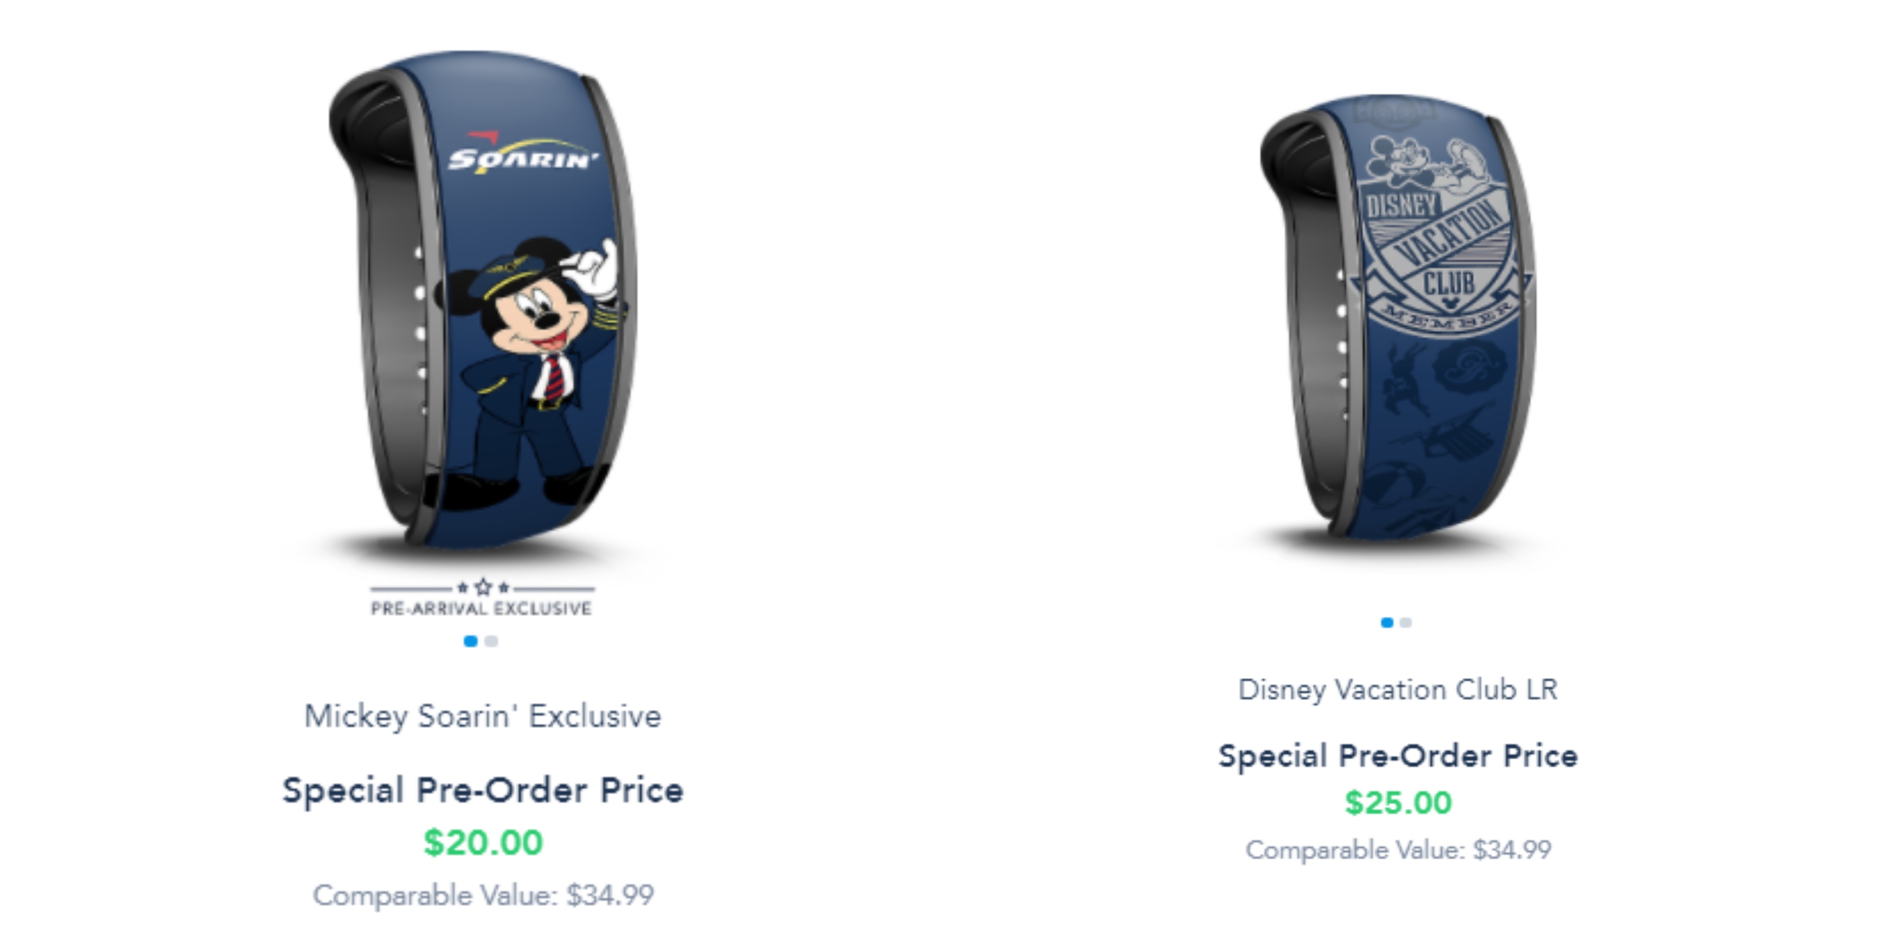This screenshot has width=1899, height=949.
Task: Click the green $25.00 price
Action: (1397, 803)
